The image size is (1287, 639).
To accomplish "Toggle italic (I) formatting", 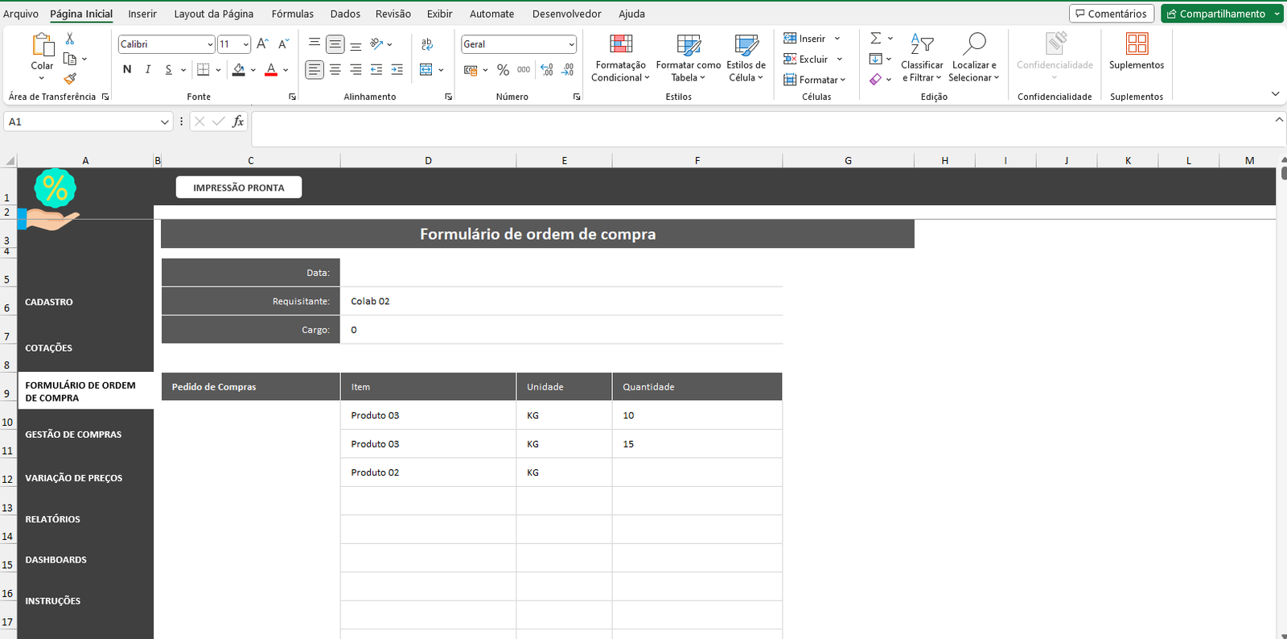I will coord(148,70).
